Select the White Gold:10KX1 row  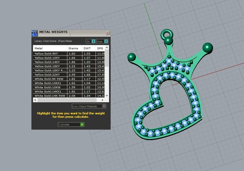(69, 83)
